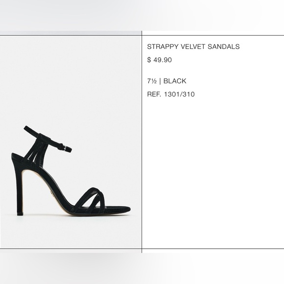Screen dimensions: 284x284
Task: Select the 7½ size text
Action: click(x=152, y=81)
